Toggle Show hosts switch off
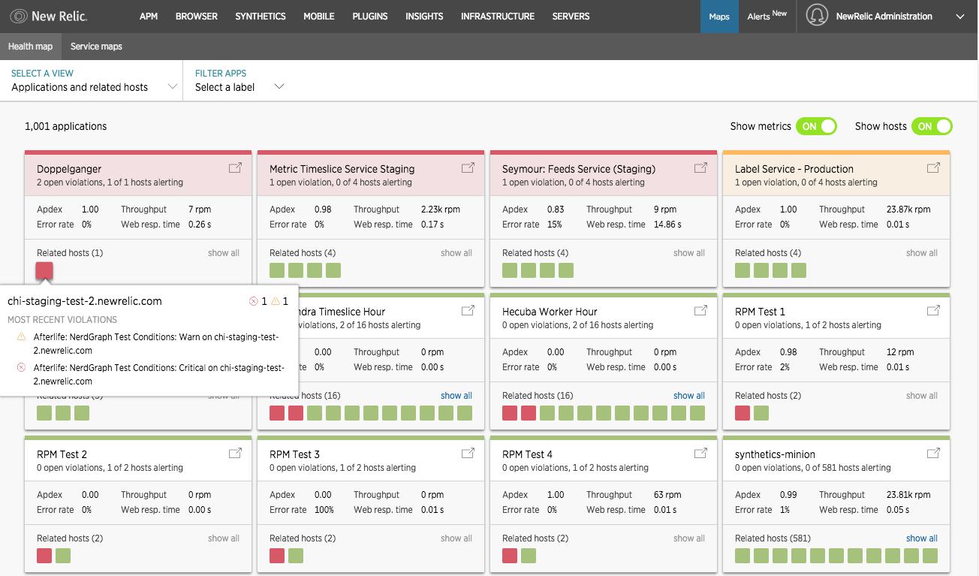The height and width of the screenshot is (576, 979). (x=932, y=126)
